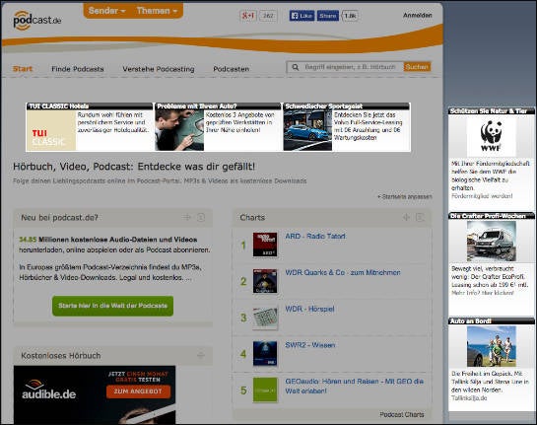Click TUI CLASSIC Hotels ad headline
The width and height of the screenshot is (537, 425).
click(x=58, y=106)
